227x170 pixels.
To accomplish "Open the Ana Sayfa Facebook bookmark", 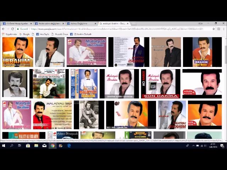I will click(43, 34).
